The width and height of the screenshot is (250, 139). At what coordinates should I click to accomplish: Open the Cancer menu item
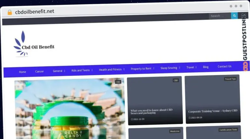(39, 71)
